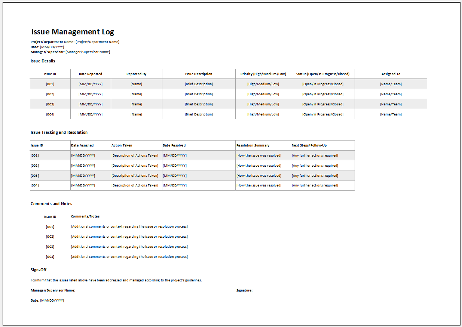Select the Assigned To header cell
The height and width of the screenshot is (327, 462).
[x=391, y=74]
